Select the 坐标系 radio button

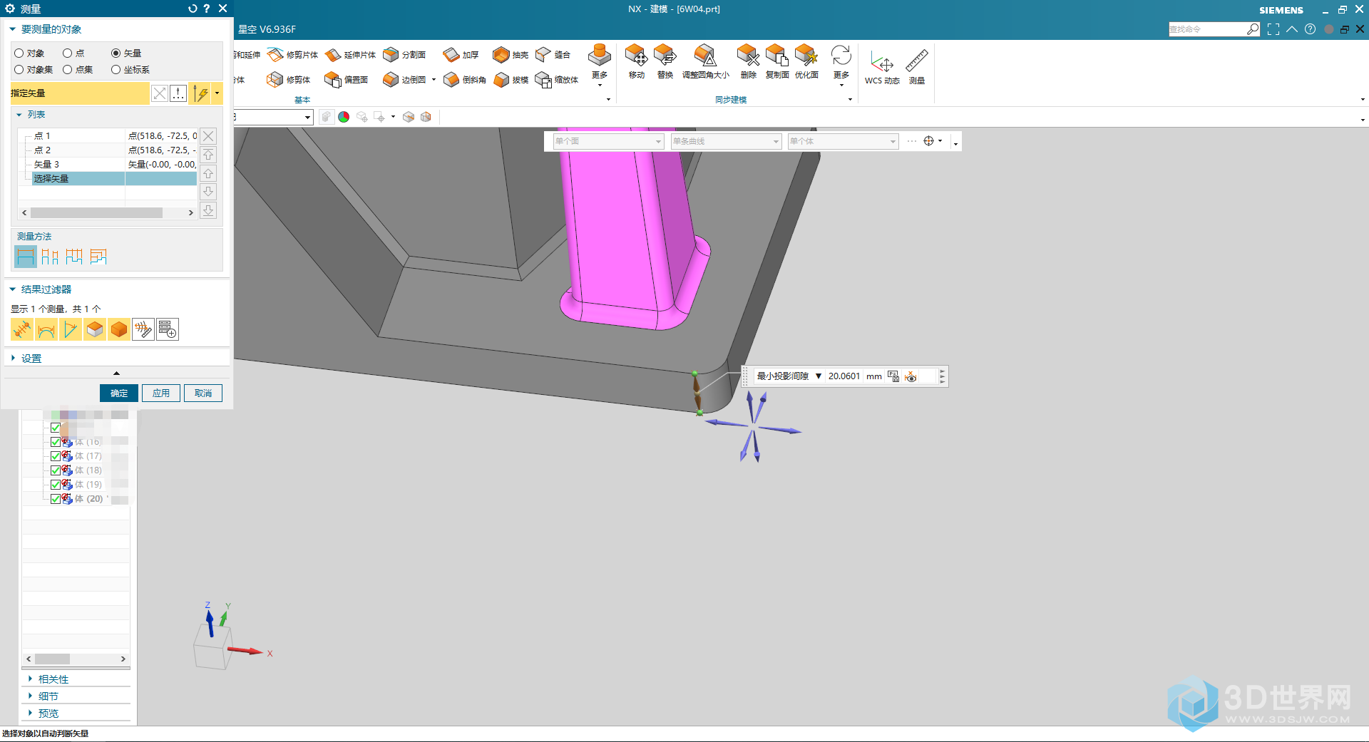pyautogui.click(x=116, y=70)
